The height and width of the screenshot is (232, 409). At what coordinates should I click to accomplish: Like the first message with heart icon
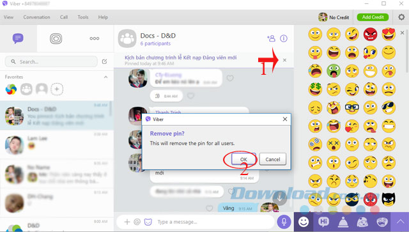click(230, 78)
